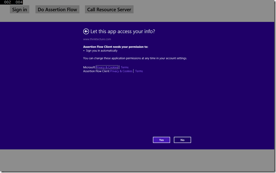
Task: Open the Terms link on the Assertion Flow Client row
Action: click(x=139, y=71)
